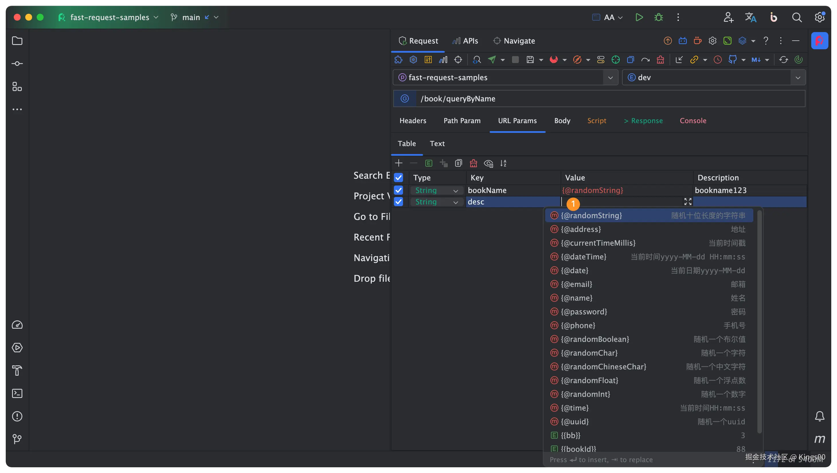This screenshot has height=473, width=837.
Task: Save the request with the floppy icon
Action: pos(530,60)
